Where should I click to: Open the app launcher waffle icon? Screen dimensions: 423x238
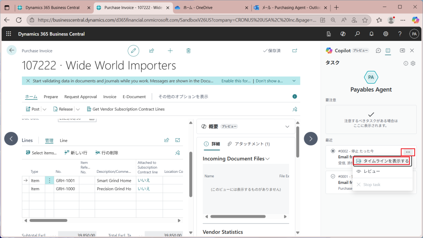[9, 34]
